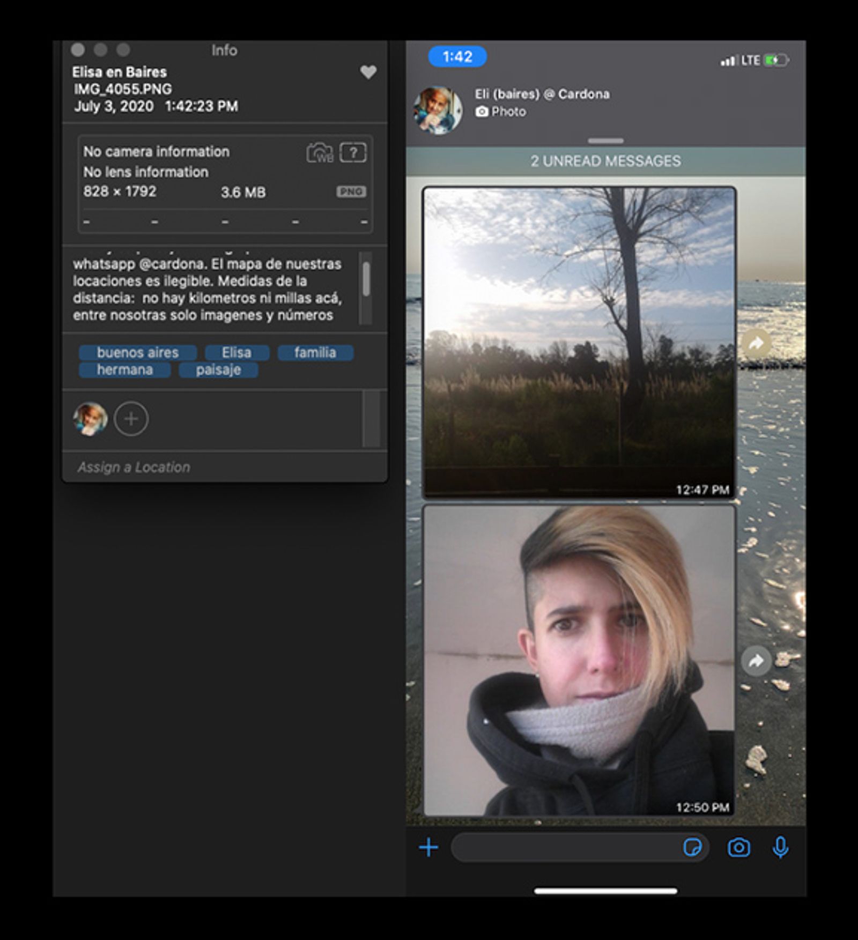Screen dimensions: 858x940
Task: Click the description text scrollbar
Action: coord(366,279)
